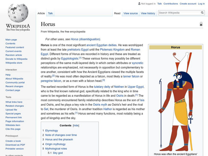The image size is (208, 156).
Task: Open the Horus infobox image
Action: point(175,102)
